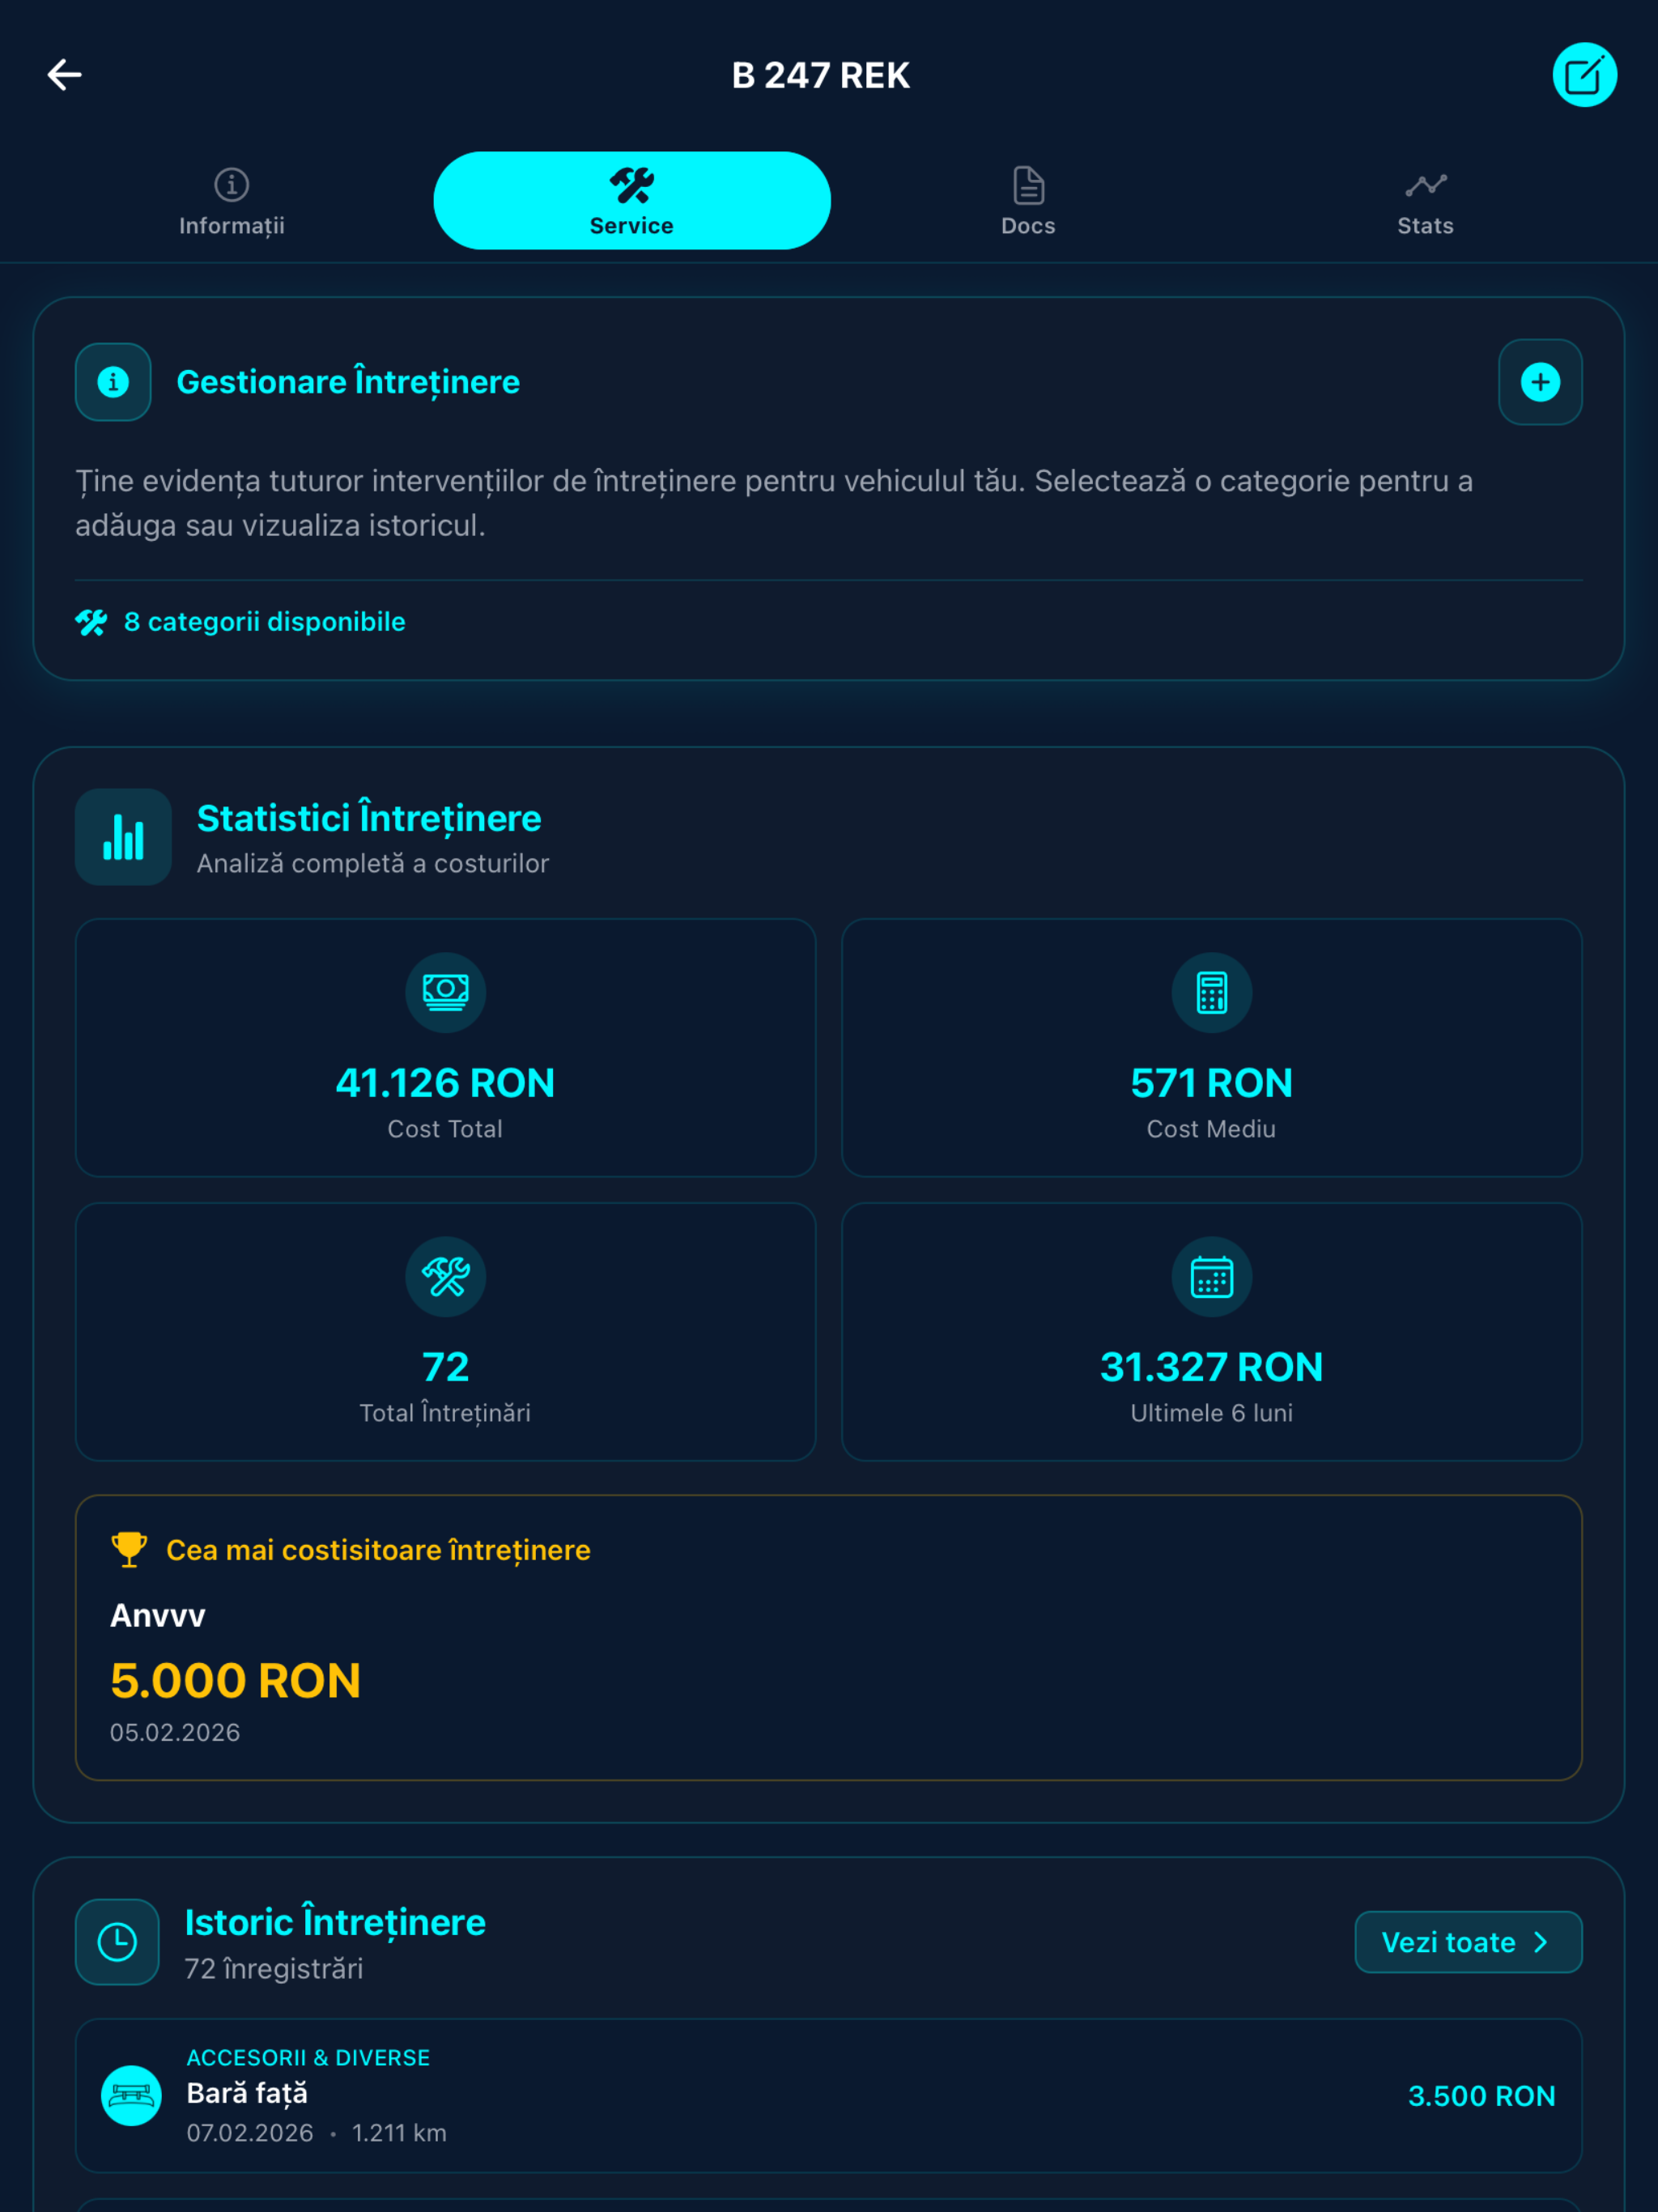The height and width of the screenshot is (2212, 1658).
Task: Open the Docs tab
Action: (1028, 202)
